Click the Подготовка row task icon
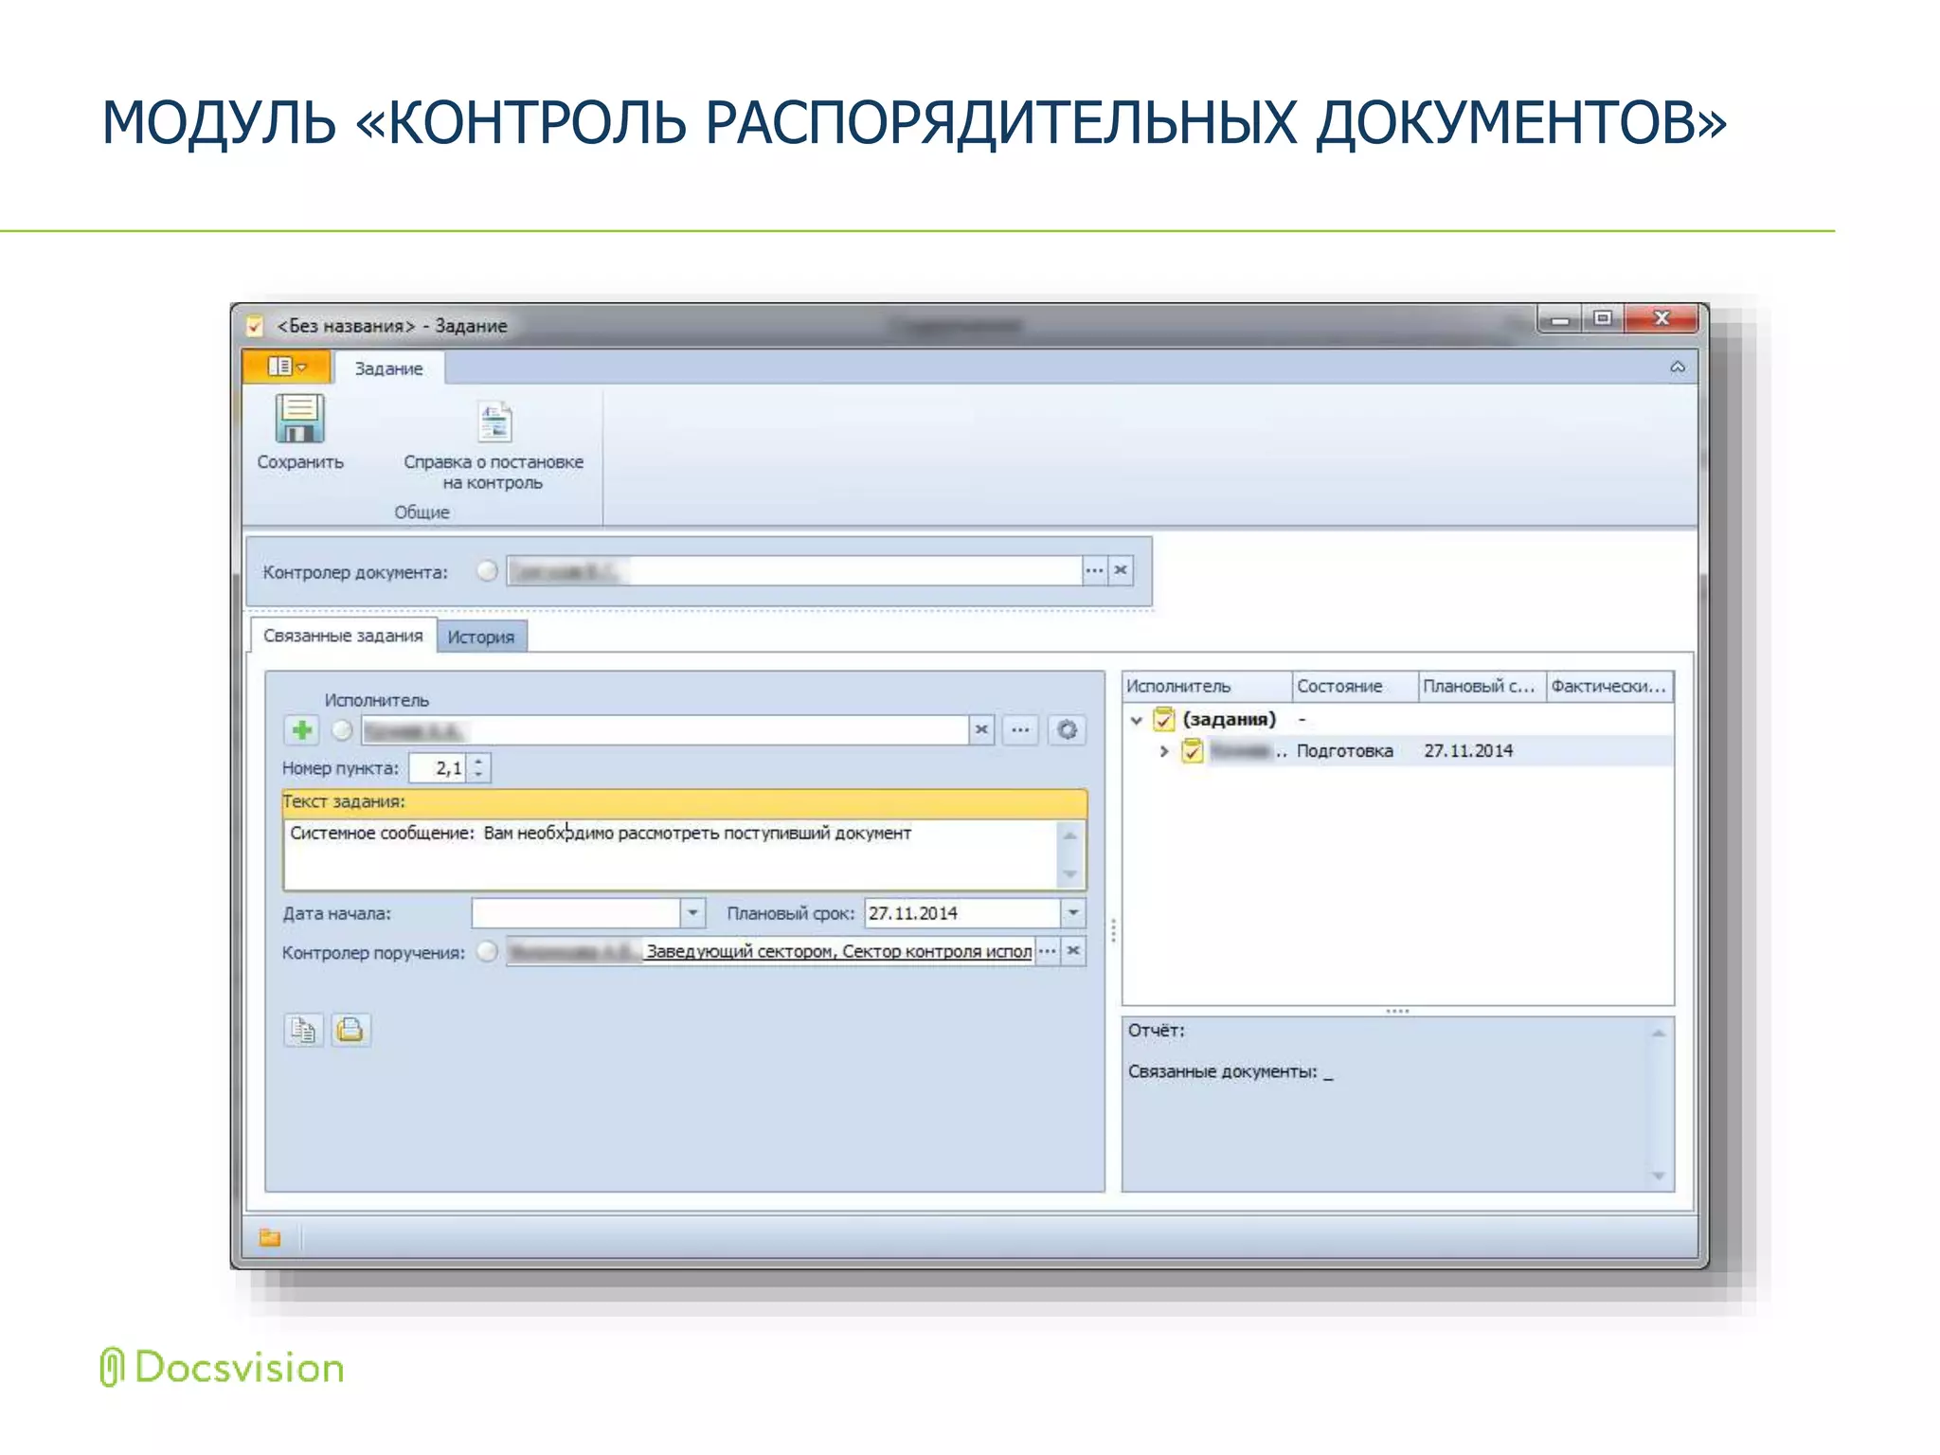Image resolution: width=1940 pixels, height=1455 pixels. (x=1192, y=751)
